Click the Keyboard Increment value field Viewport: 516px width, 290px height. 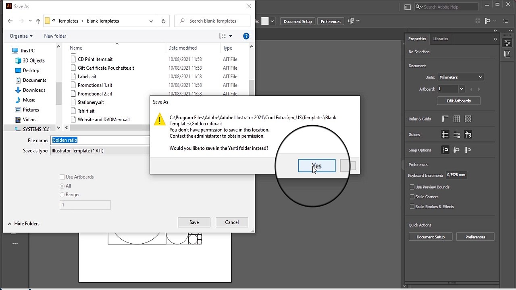tap(456, 175)
